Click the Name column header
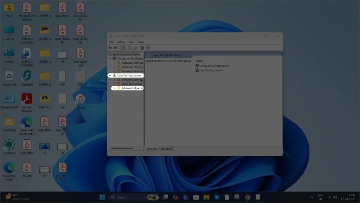 (x=199, y=61)
